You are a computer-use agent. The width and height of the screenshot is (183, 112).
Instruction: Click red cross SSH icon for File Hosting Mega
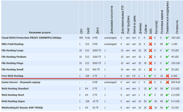(150, 63)
